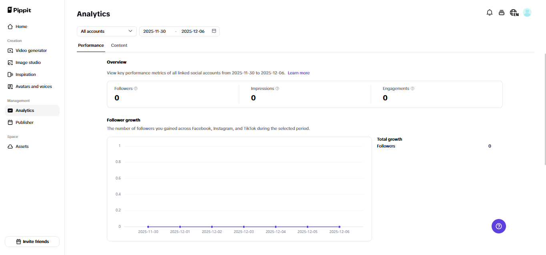Screen dimensions: 546x255
Task: Select the Video generator tool
Action: click(31, 50)
